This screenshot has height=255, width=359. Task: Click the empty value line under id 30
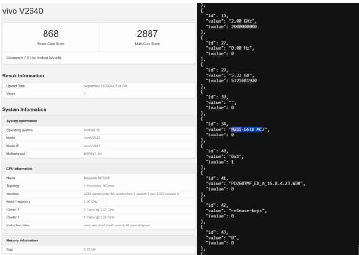221,102
